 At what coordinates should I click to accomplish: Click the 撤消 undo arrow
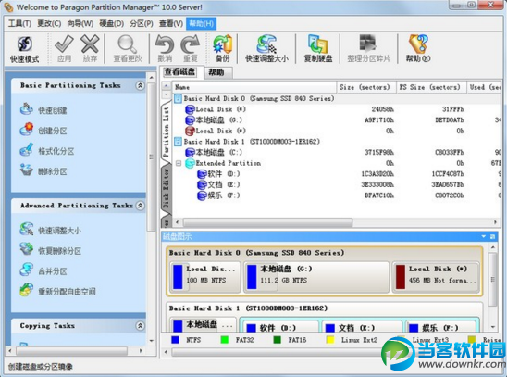click(x=165, y=49)
